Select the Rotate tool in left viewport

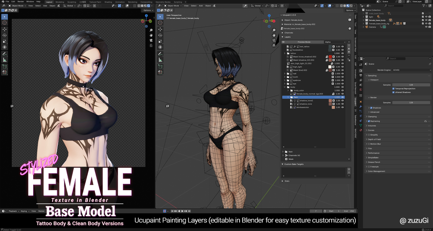(4, 35)
